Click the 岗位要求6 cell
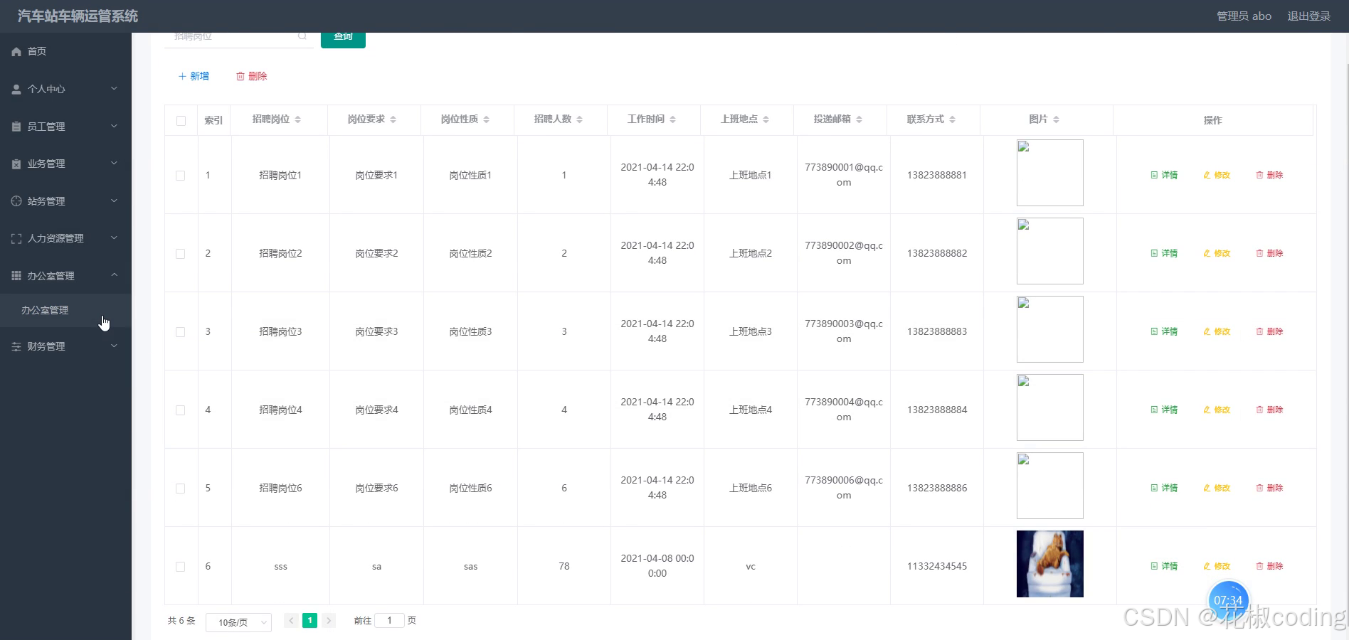This screenshot has width=1349, height=640. 376,488
